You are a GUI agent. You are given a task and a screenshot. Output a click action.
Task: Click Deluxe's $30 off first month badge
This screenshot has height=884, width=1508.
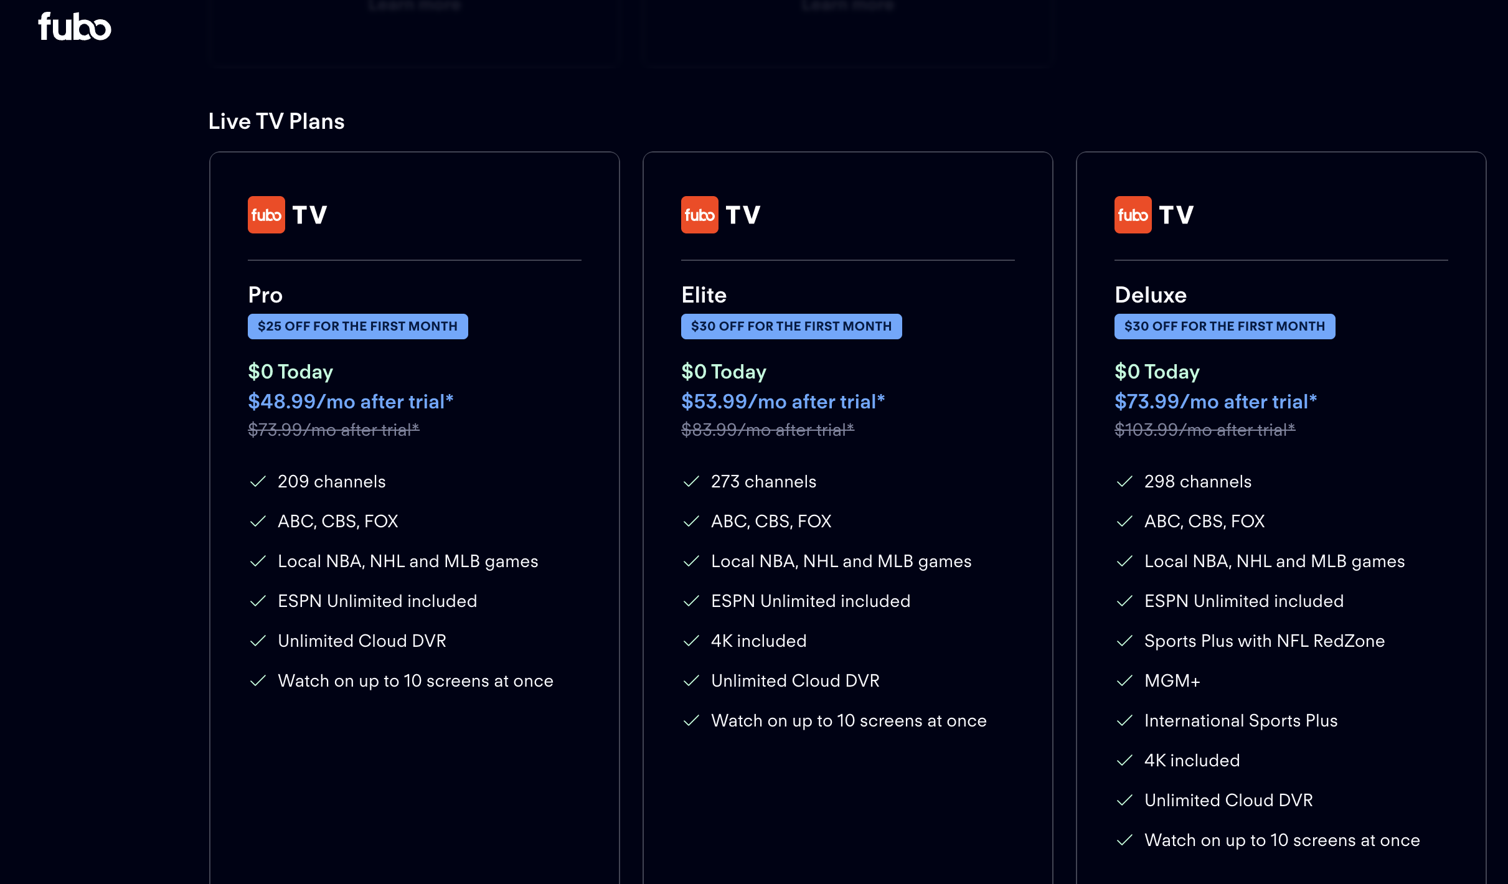click(1224, 326)
